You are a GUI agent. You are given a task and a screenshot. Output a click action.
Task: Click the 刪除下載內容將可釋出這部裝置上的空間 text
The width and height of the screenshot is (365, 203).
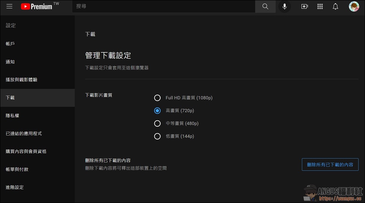tap(126, 168)
